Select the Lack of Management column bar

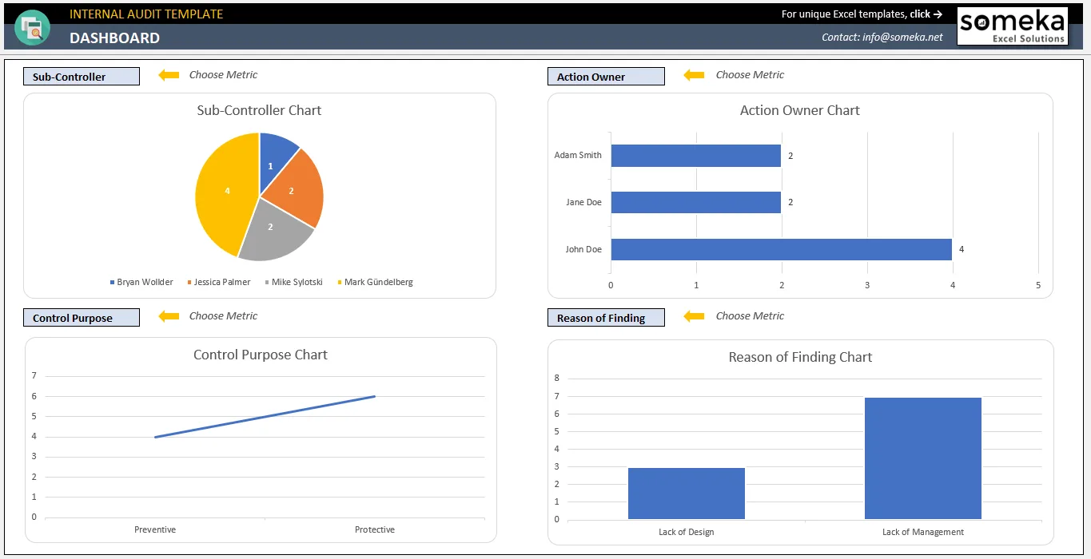tap(923, 458)
